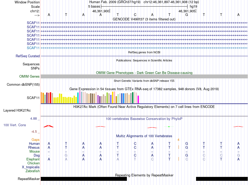
Task: Click the H3K27Ac Mark on 7 cell lines title
Action: 144,107
